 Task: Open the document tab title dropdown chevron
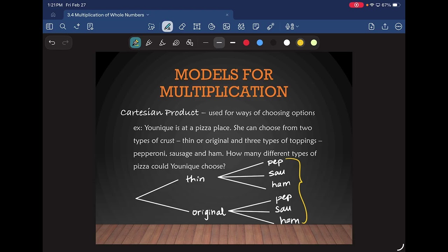pyautogui.click(x=148, y=15)
